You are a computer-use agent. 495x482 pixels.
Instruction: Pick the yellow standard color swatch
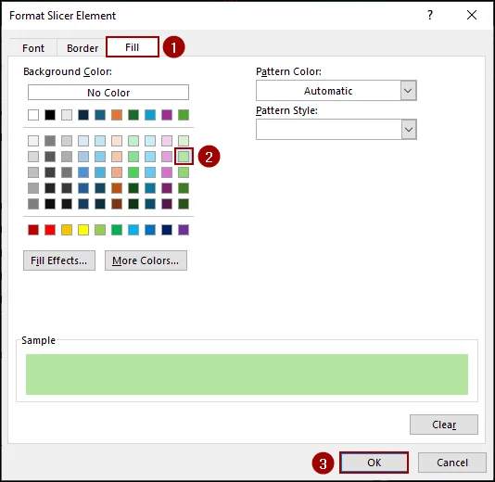pyautogui.click(x=83, y=230)
